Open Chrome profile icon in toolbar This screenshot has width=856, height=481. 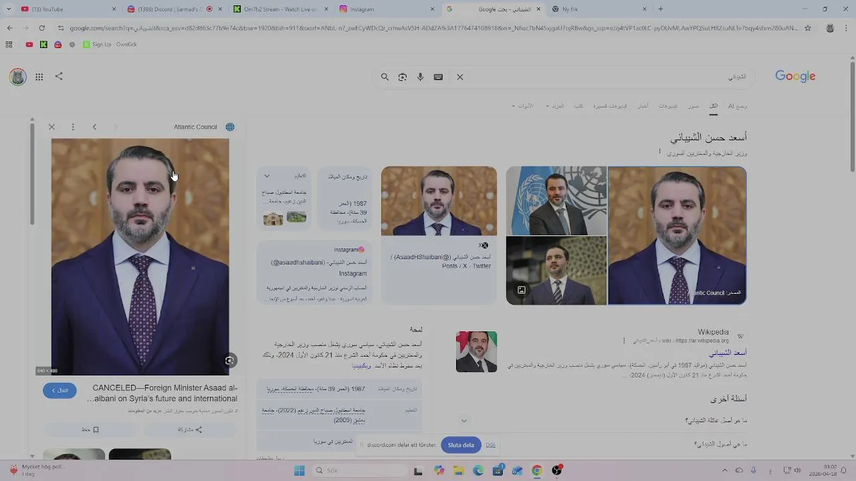pos(830,28)
